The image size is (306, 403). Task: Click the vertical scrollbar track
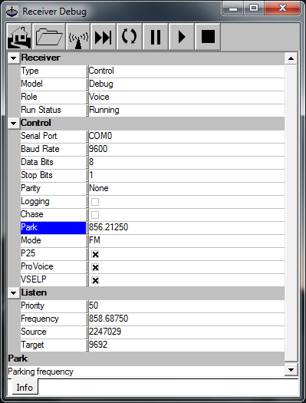pos(291,214)
